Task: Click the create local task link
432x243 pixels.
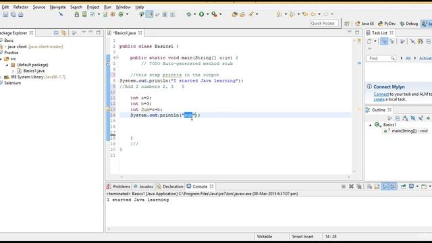Action: [379, 99]
